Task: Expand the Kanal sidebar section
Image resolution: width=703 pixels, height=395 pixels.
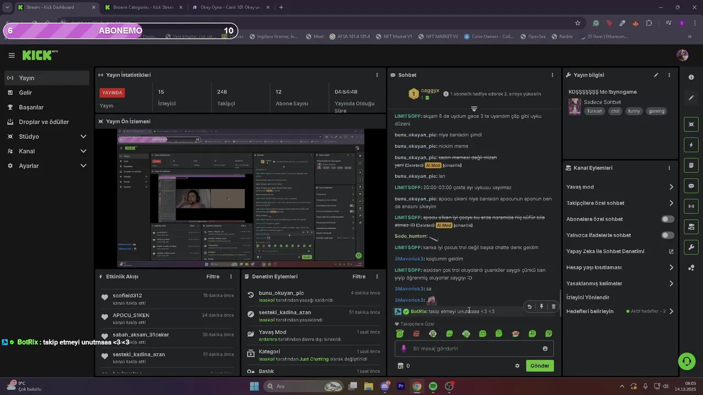Action: pyautogui.click(x=47, y=151)
